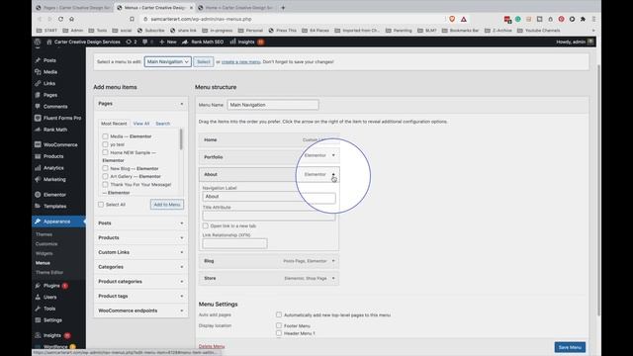Click the Menu Name input field
The height and width of the screenshot is (356, 633).
(273, 105)
